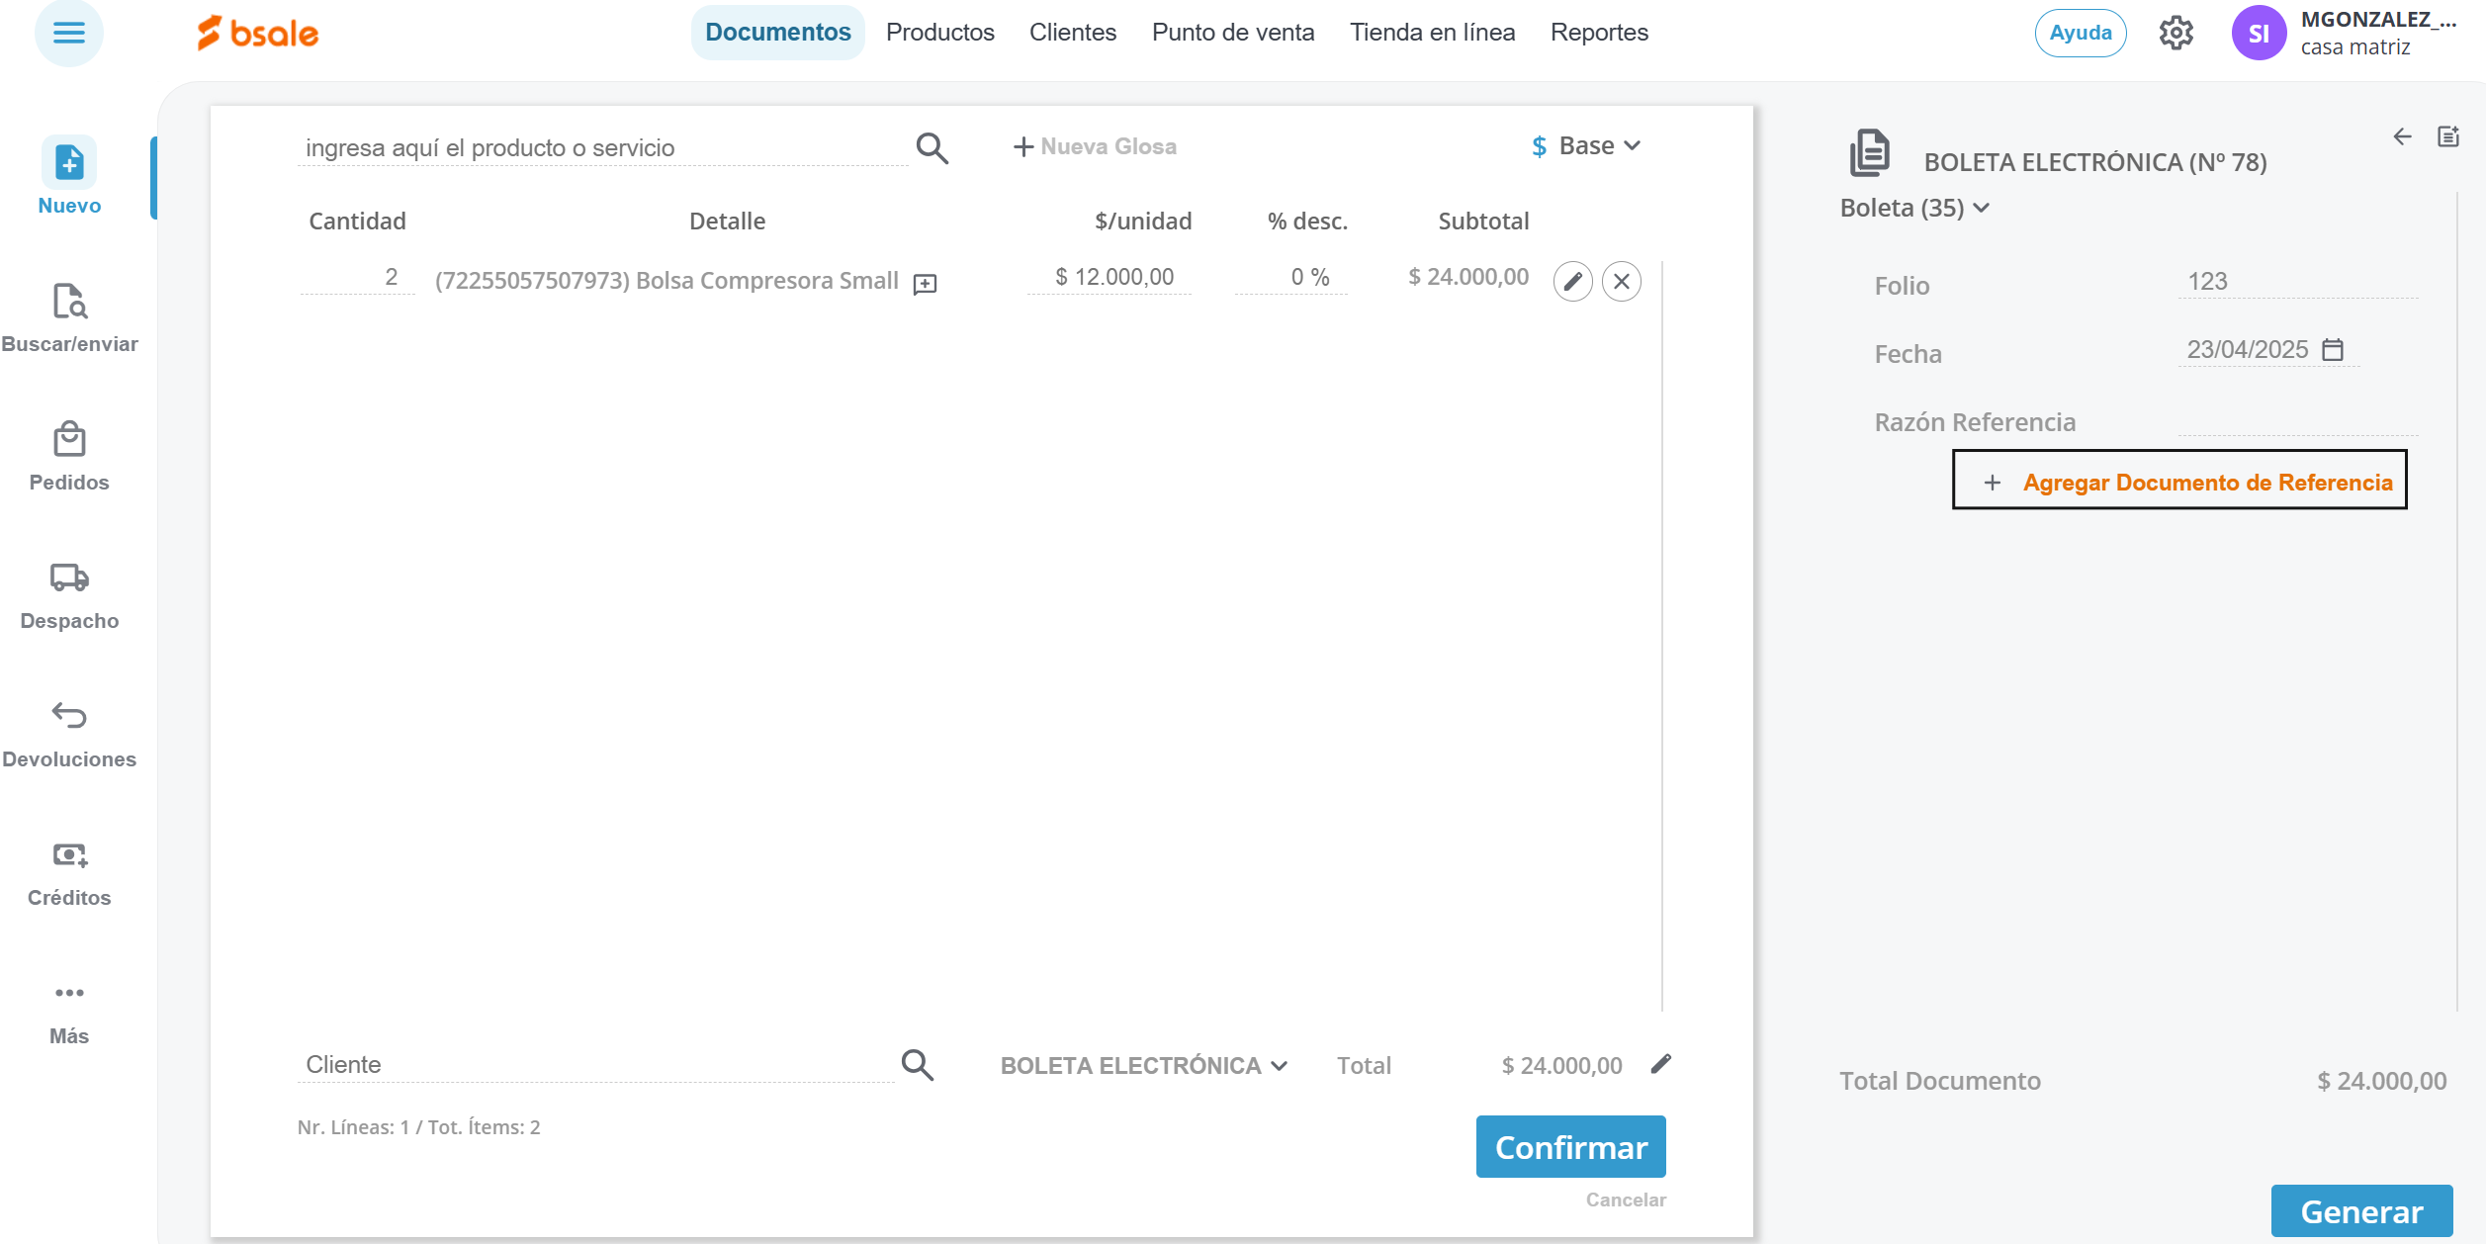The image size is (2486, 1244).
Task: Click the back arrow in the document panel
Action: click(x=2402, y=136)
